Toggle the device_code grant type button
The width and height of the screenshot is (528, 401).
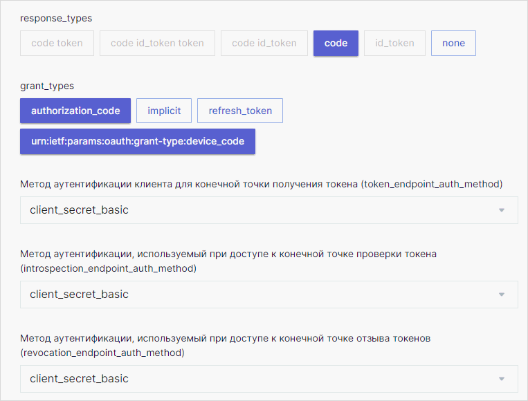tap(138, 141)
